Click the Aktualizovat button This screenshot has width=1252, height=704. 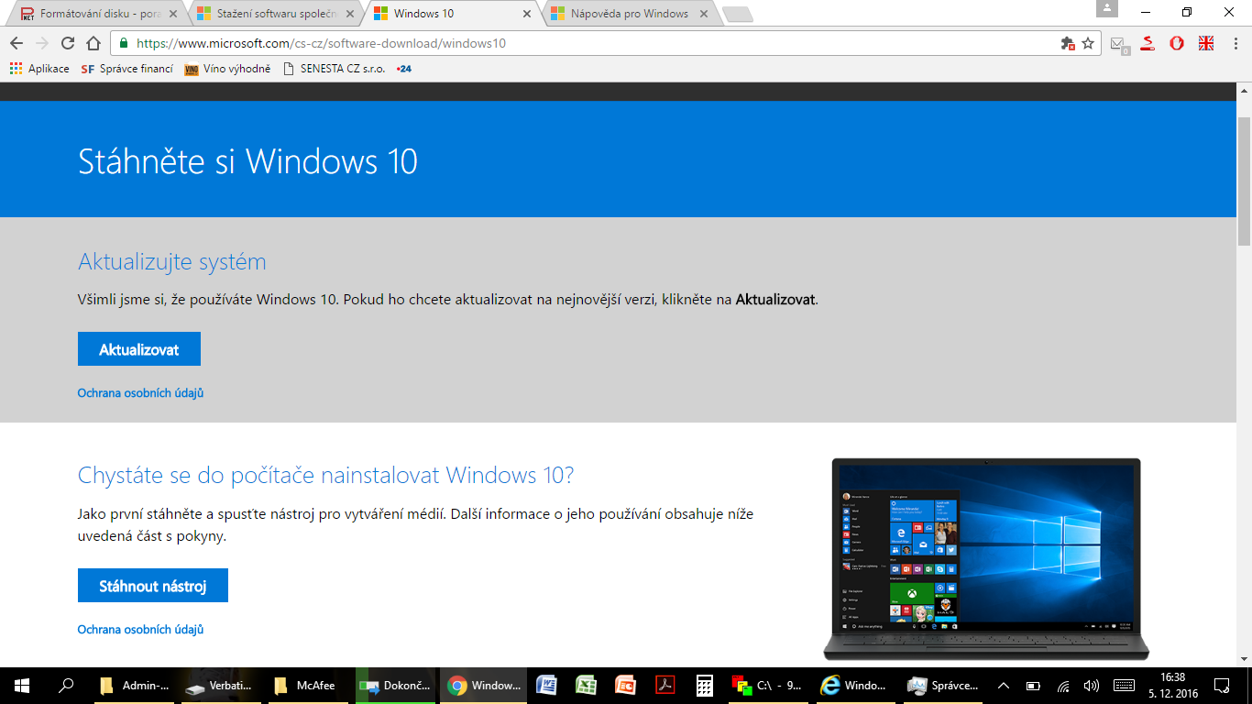tap(139, 349)
